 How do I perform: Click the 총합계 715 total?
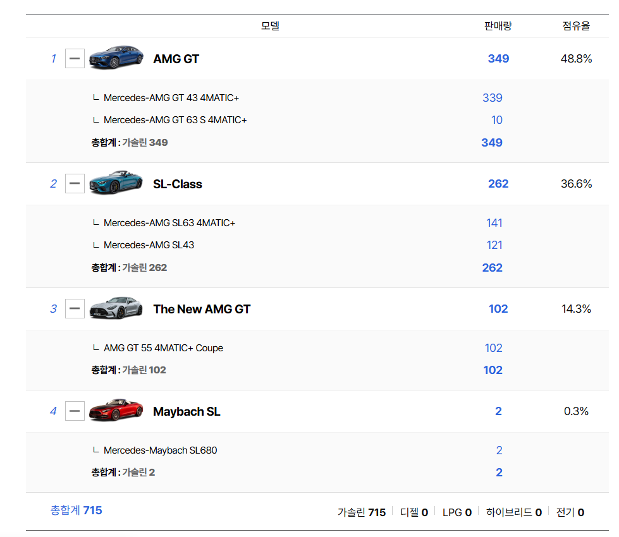coord(77,510)
